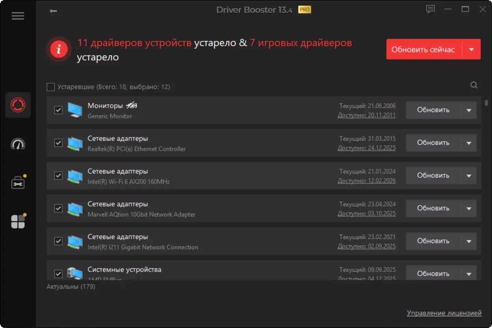Select the Marvell AQtion 10Gbit Network Adapter text

(141, 214)
